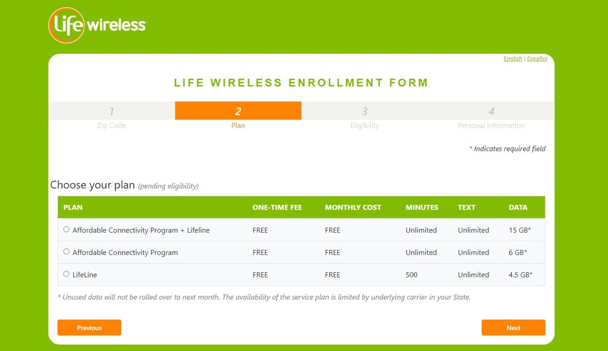Click the step 2 progress indicator
This screenshot has height=351, width=608.
click(238, 111)
